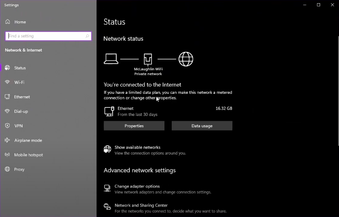The width and height of the screenshot is (339, 217).
Task: Focus the Find a setting search box
Action: point(48,36)
